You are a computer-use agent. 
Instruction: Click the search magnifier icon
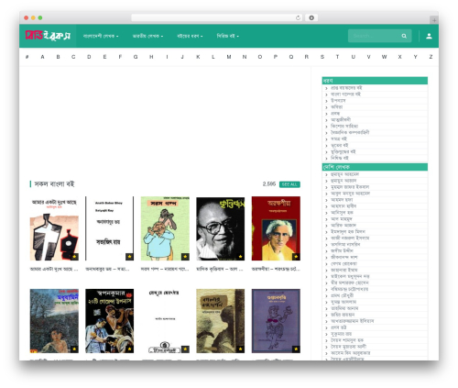404,36
